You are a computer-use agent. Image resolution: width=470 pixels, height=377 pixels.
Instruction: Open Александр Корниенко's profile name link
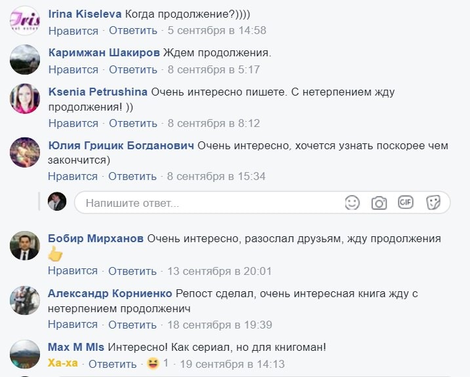[110, 293]
